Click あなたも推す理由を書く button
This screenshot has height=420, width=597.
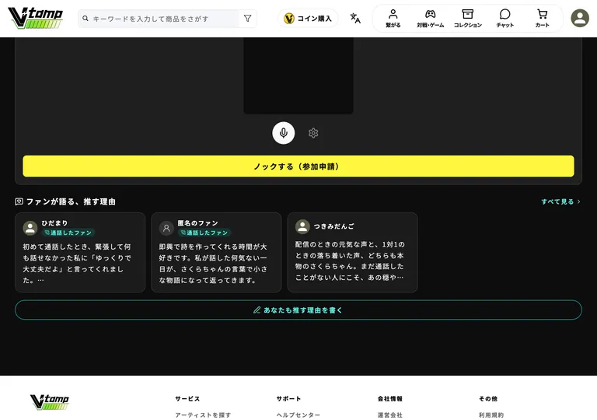pyautogui.click(x=298, y=310)
